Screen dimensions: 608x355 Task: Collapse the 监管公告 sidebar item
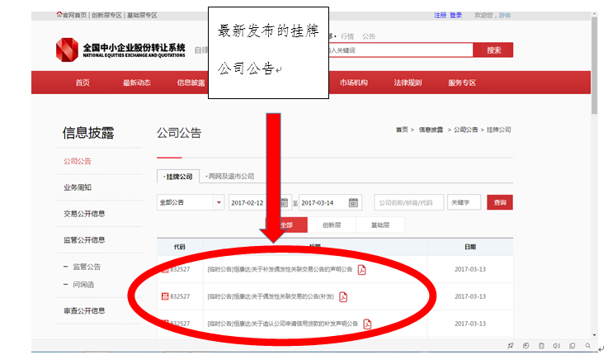coord(66,267)
